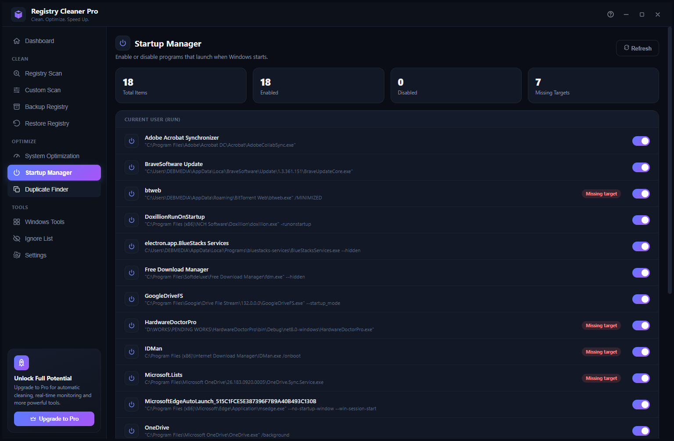Open Custom Scan page
Screen dimensions: 674x441
click(54, 90)
